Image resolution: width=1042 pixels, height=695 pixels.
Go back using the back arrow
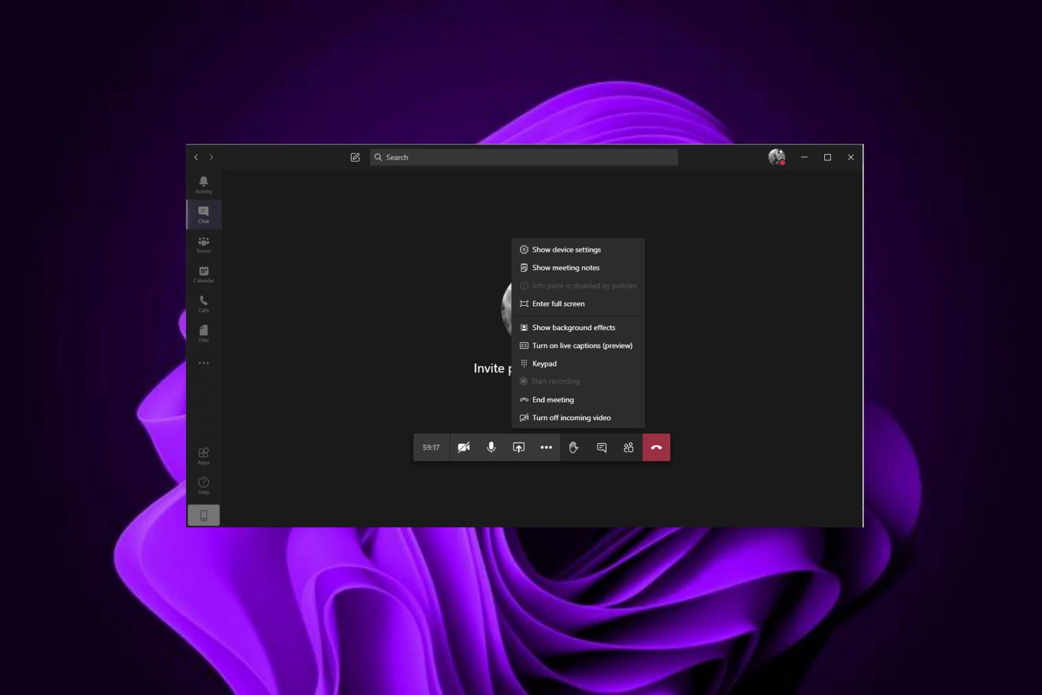click(196, 157)
